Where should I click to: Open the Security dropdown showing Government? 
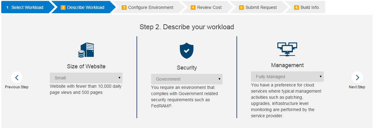click(187, 79)
